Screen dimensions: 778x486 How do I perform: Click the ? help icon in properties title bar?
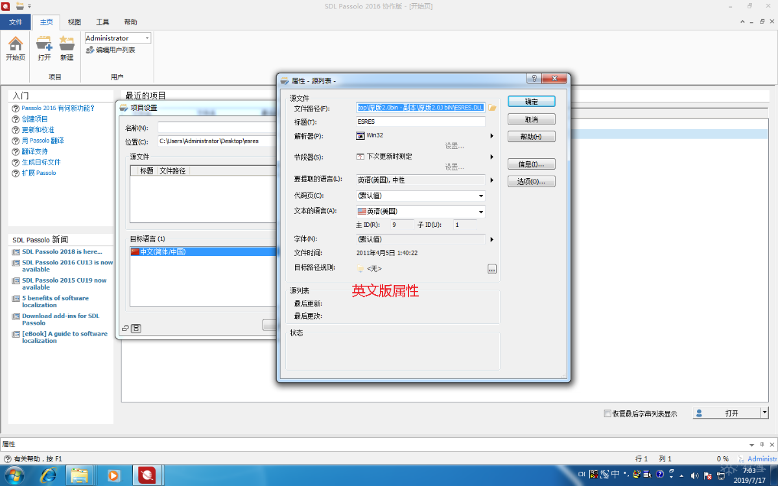click(534, 79)
